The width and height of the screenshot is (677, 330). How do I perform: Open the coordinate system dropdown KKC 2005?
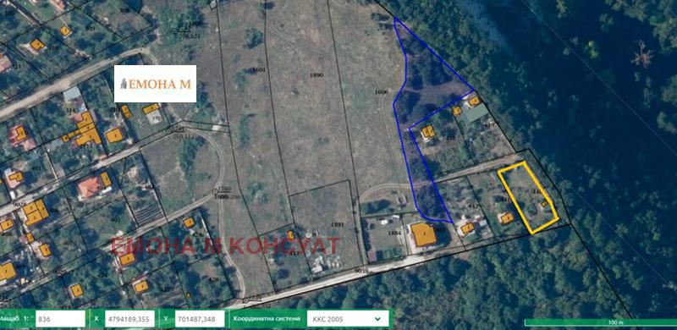point(348,319)
